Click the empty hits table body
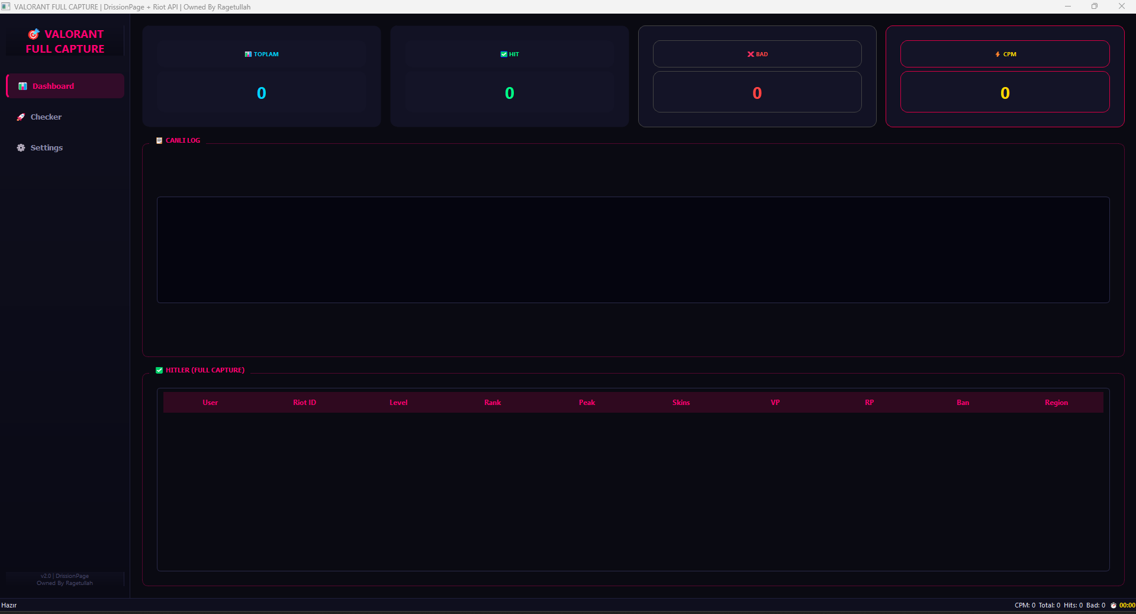The width and height of the screenshot is (1136, 614). pyautogui.click(x=633, y=491)
